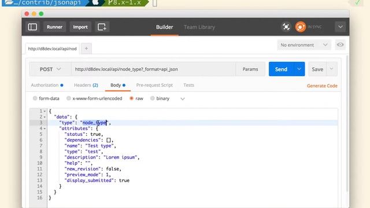This screenshot has height=208, width=370.
Task: Click the request URL field
Action: 153,69
